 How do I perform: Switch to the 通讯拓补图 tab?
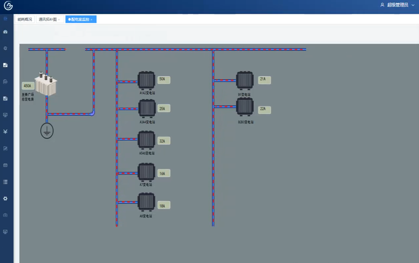(x=48, y=20)
